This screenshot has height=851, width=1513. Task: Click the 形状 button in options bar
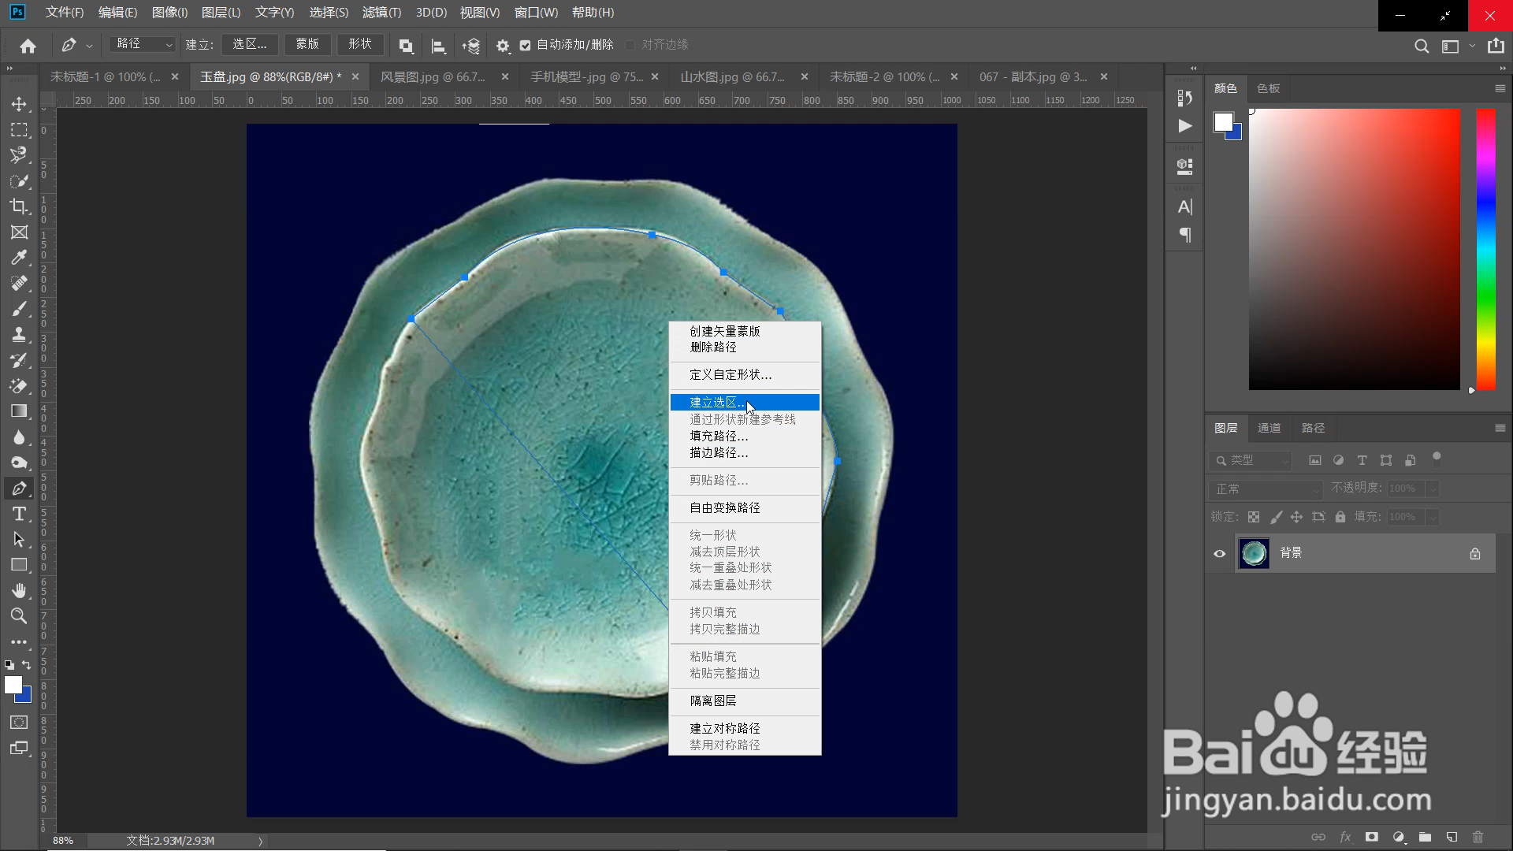point(360,45)
